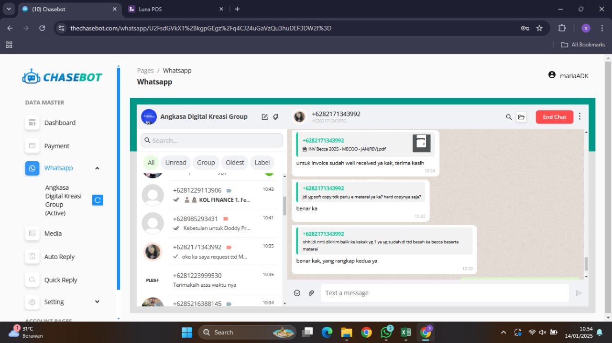The image size is (612, 343).
Task: Select the Oldest filter chip
Action: pyautogui.click(x=235, y=163)
